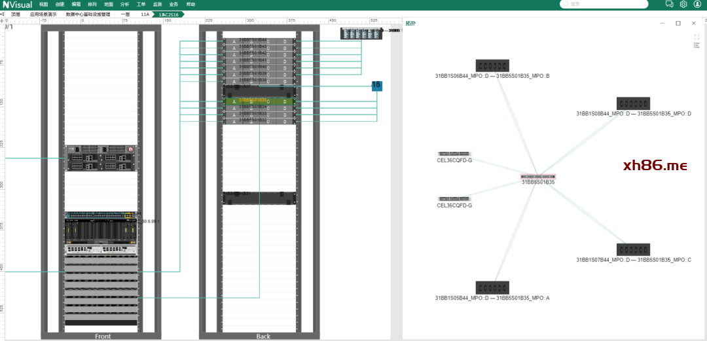707x341 pixels.
Task: Select the patch panel device above rack
Action: click(361, 33)
